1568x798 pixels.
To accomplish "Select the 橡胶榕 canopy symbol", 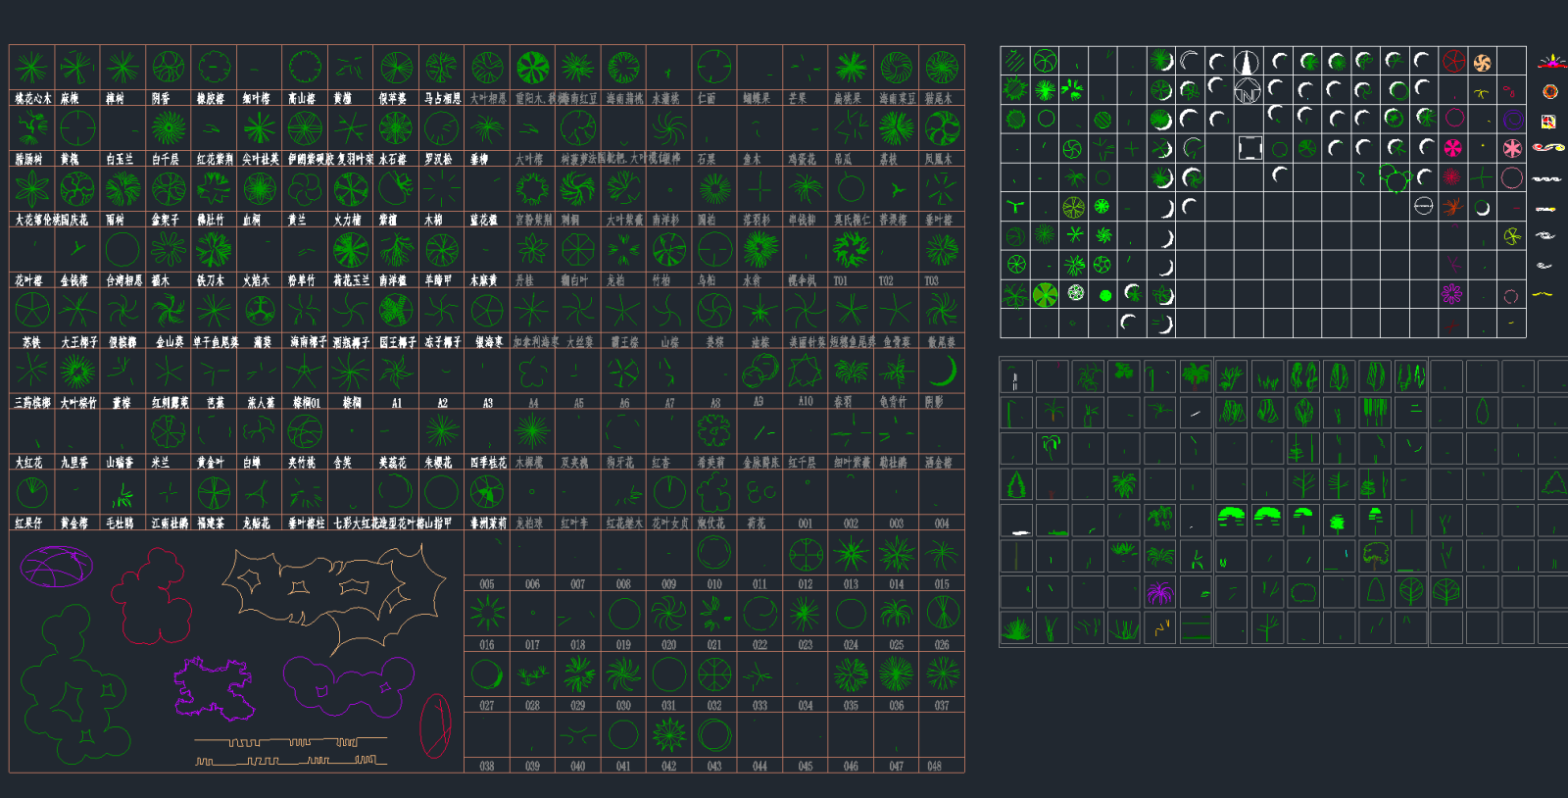I will click(x=214, y=68).
